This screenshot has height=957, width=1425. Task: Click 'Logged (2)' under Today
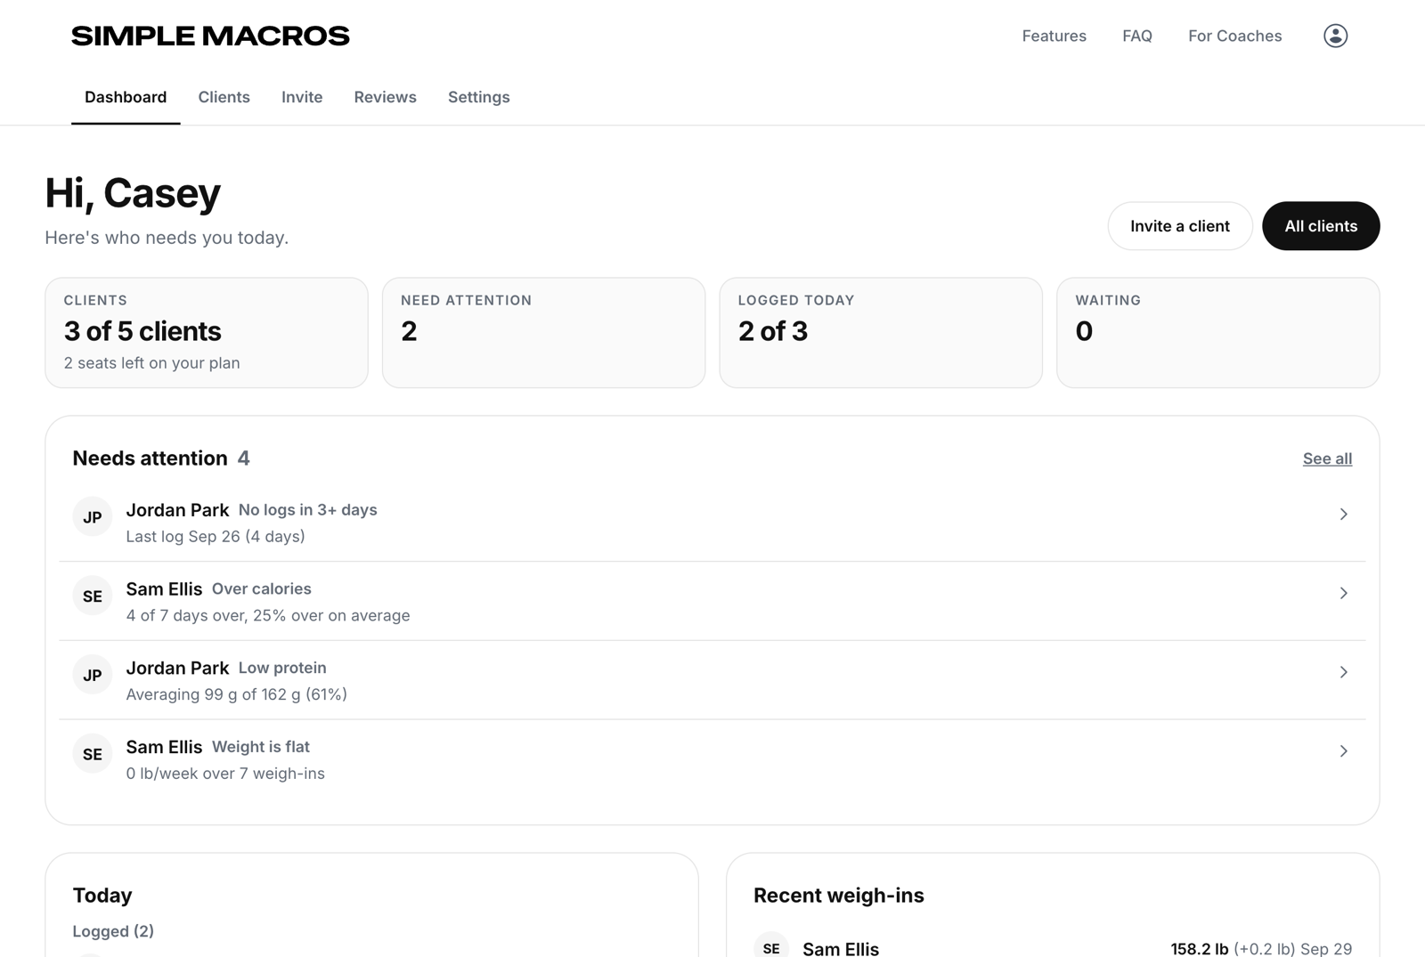point(113,931)
